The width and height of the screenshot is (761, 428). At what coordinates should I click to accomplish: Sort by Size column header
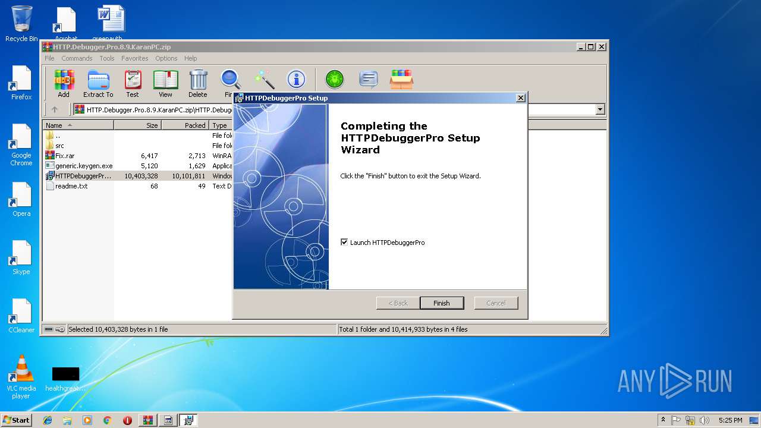point(137,125)
